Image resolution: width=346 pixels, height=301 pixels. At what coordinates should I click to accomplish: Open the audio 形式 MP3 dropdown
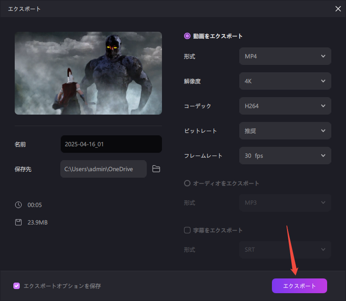click(x=285, y=203)
